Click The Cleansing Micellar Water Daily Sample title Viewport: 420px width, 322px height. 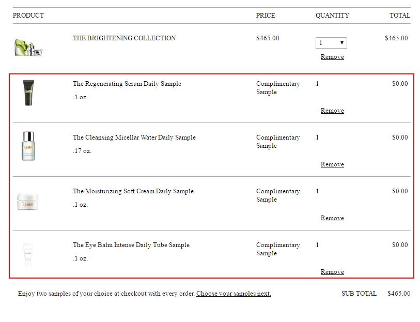pos(134,137)
